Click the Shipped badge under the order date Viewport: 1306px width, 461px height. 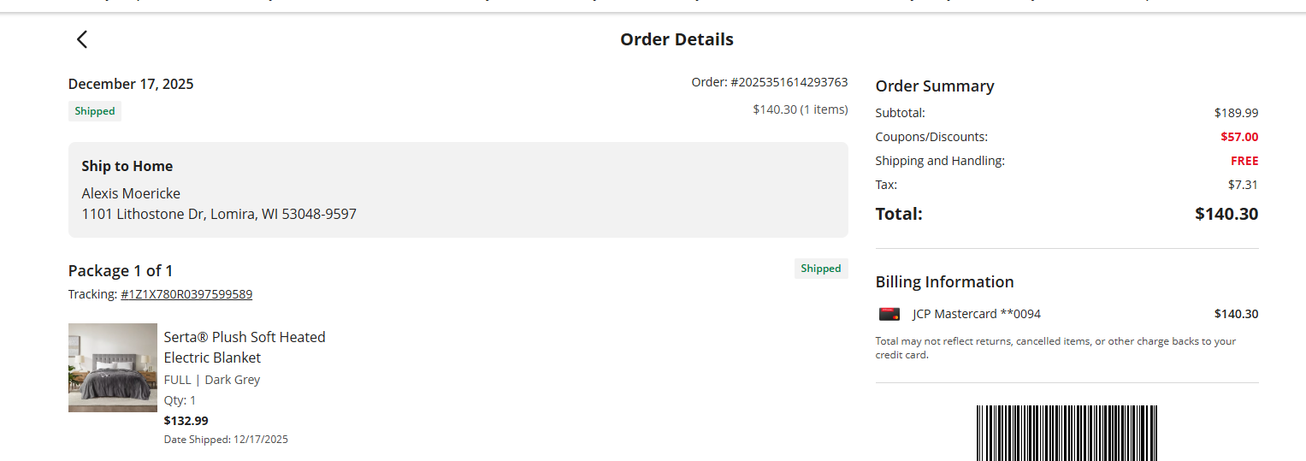pos(95,111)
